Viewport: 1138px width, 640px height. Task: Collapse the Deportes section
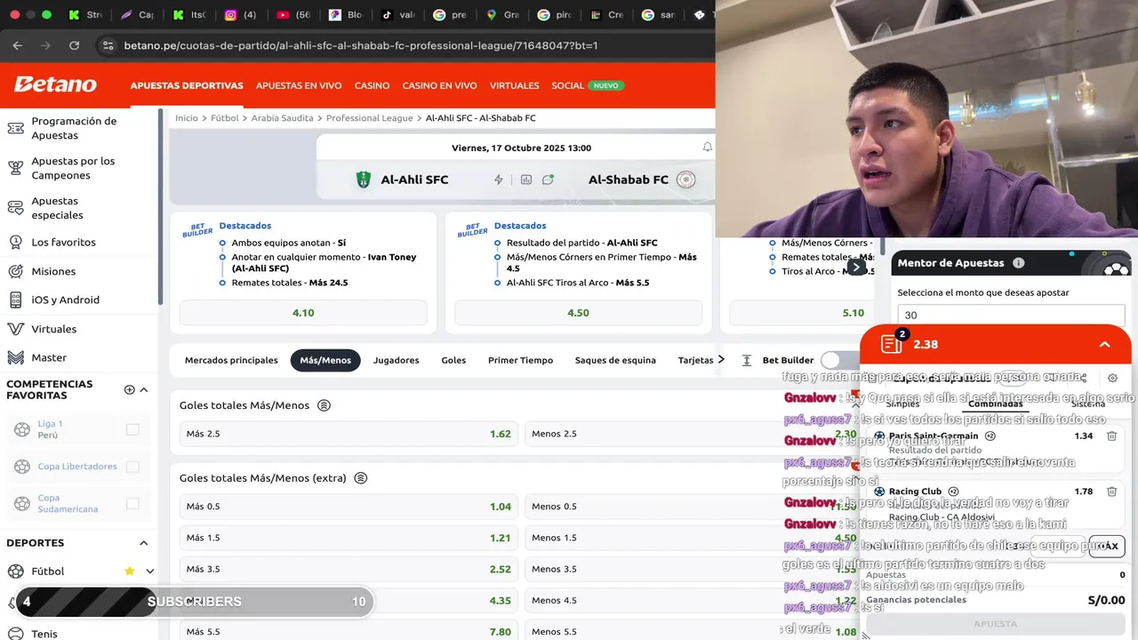(x=144, y=543)
